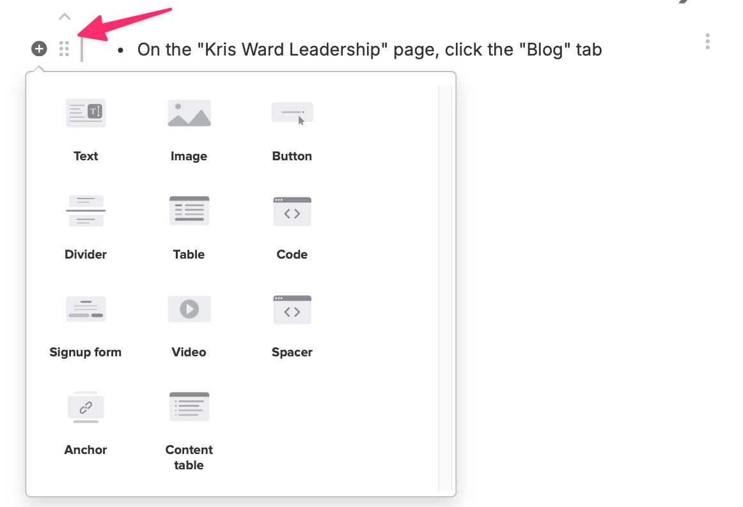Viewport: 743px width, 507px height.
Task: Insert a Video block
Action: tap(189, 324)
